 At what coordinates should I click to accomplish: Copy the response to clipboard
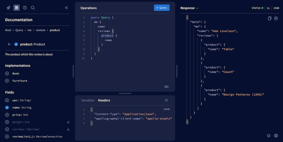click(x=269, y=18)
